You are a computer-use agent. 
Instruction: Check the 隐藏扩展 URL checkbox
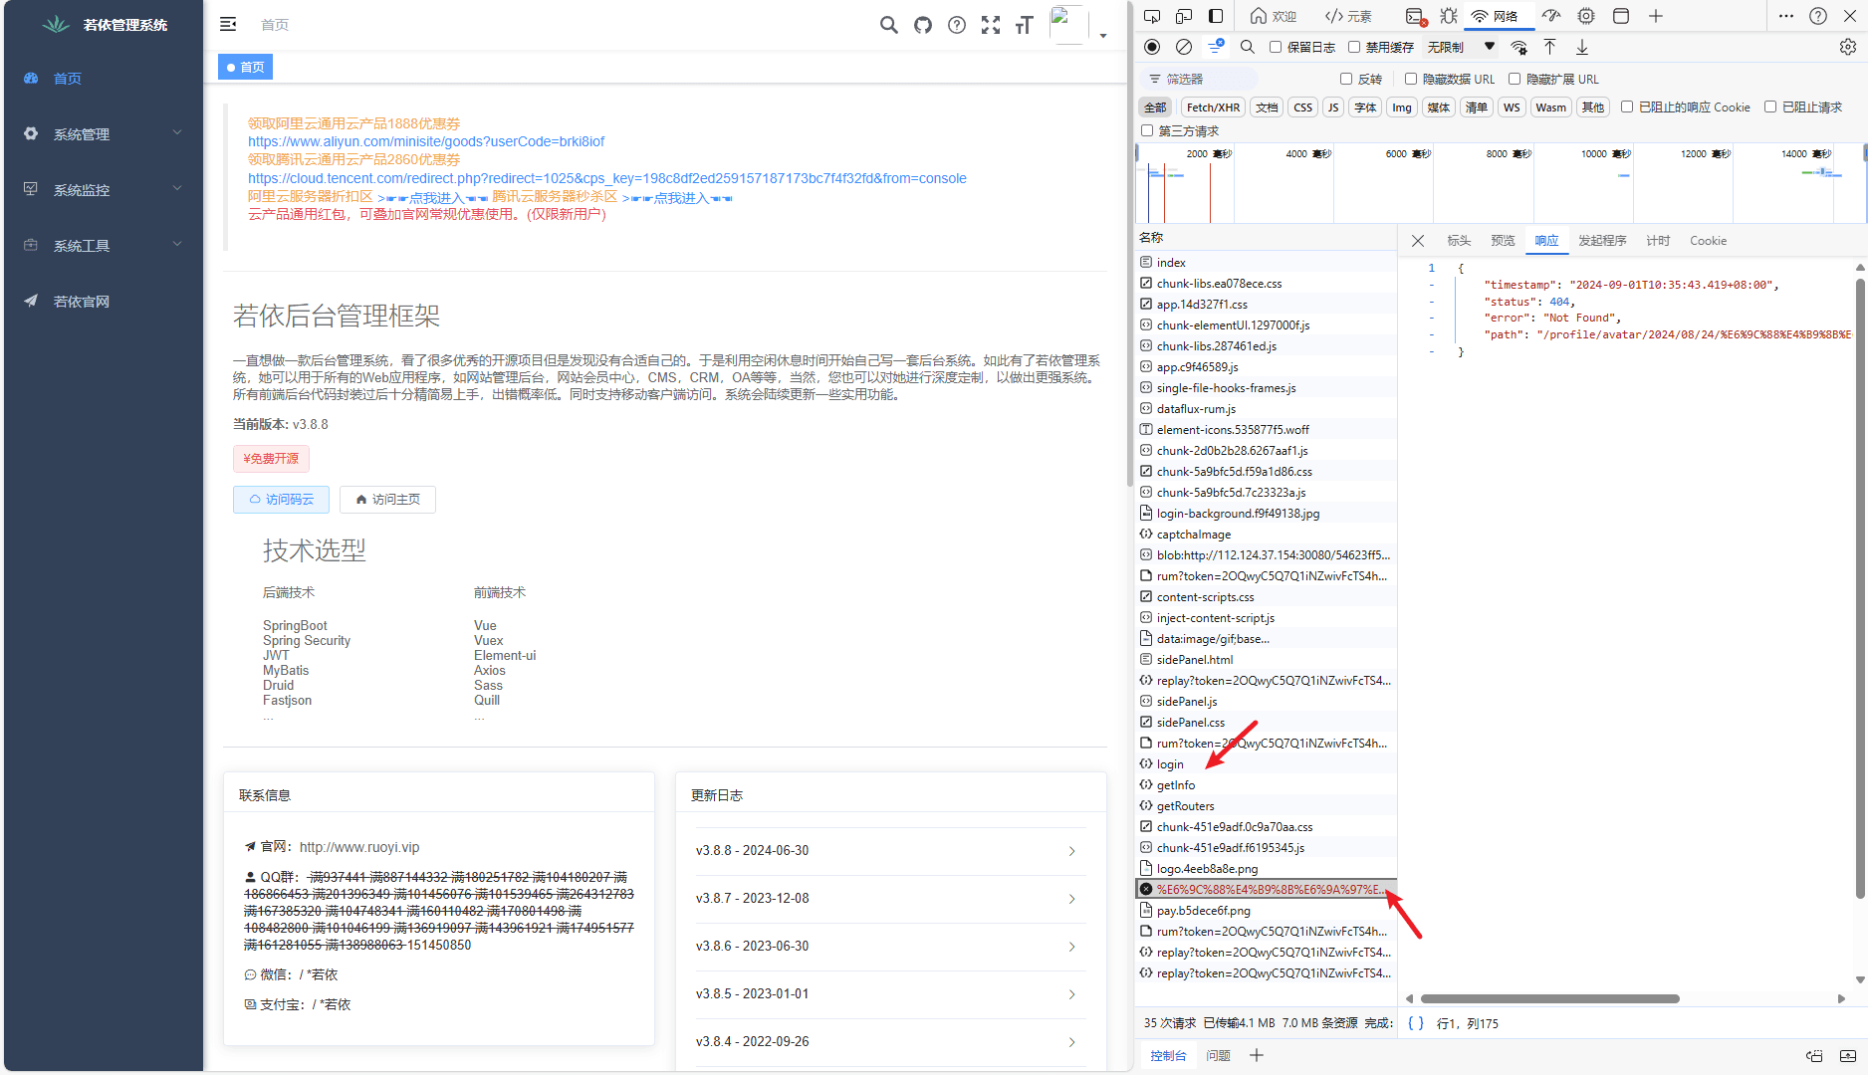tap(1515, 79)
